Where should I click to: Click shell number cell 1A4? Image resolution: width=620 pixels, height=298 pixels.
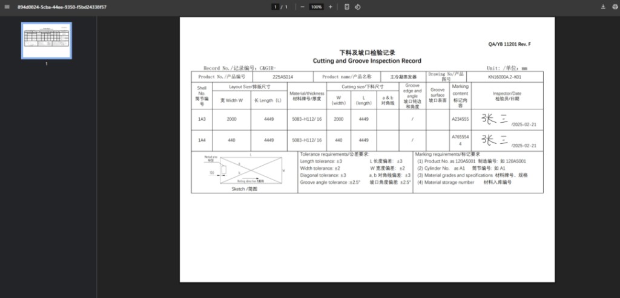pos(202,140)
